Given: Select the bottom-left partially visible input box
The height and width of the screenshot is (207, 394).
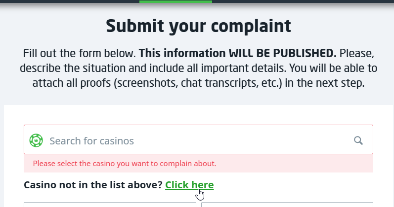Looking at the screenshot, I should 110,204.
